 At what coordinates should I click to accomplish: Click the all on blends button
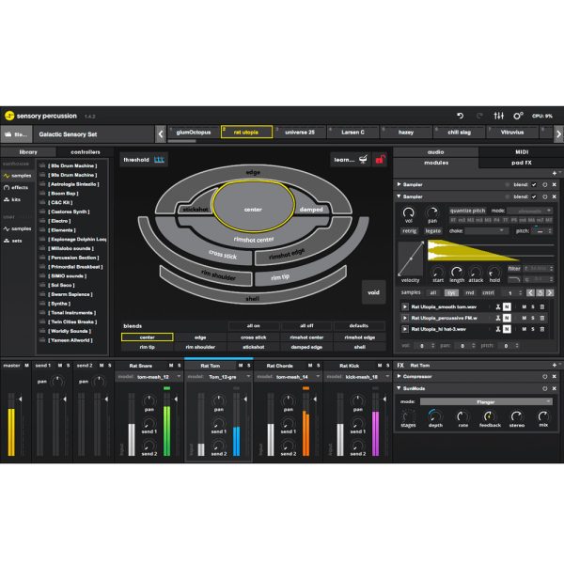254,326
